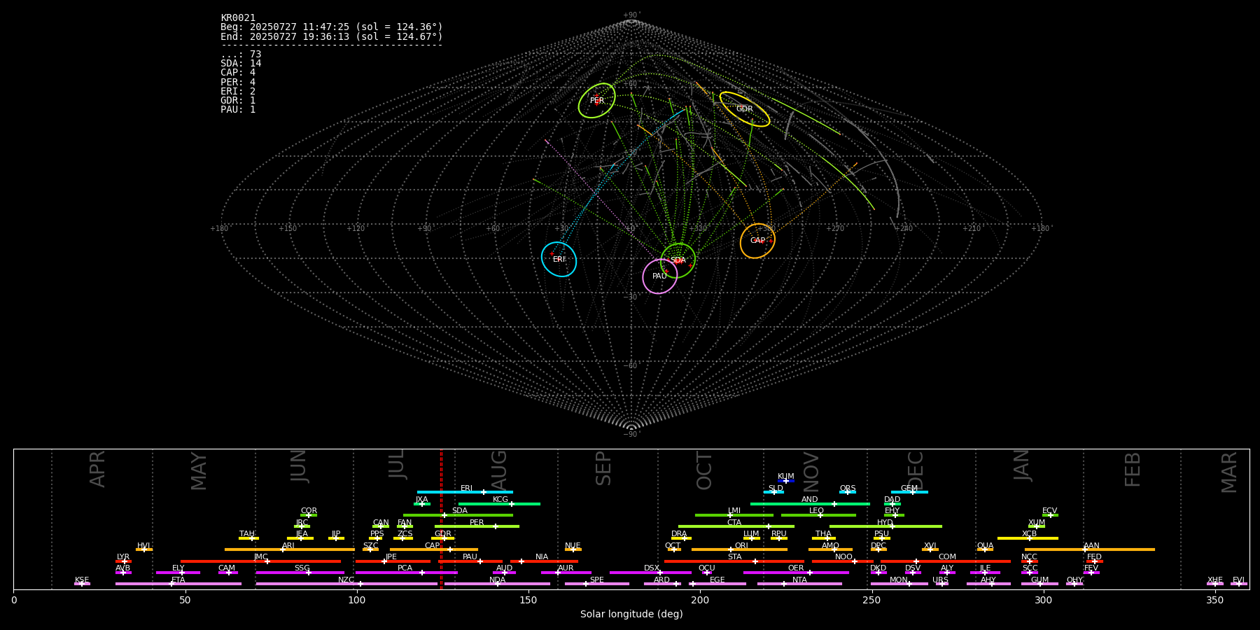This screenshot has width=1260, height=630.
Task: Click the Beg: 20250727 11:47:25 line
Action: (x=332, y=27)
